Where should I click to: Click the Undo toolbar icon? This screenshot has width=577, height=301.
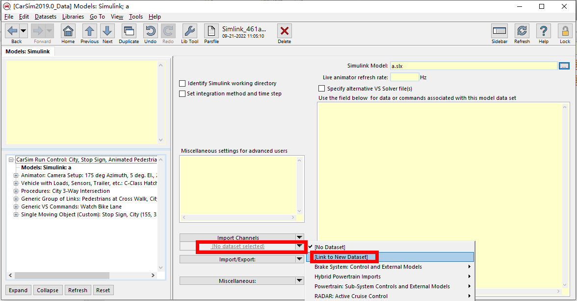coord(150,31)
